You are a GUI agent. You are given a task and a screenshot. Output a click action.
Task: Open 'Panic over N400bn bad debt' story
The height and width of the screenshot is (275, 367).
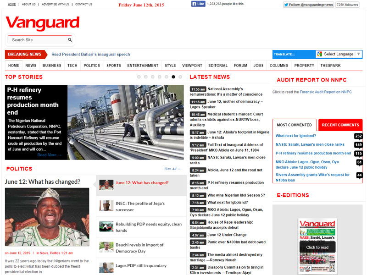[228, 245]
